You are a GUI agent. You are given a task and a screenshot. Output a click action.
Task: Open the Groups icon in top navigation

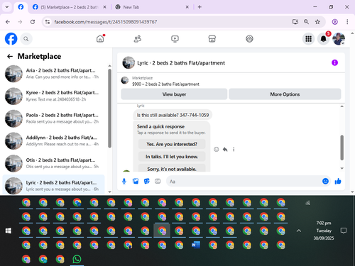pyautogui.click(x=249, y=39)
